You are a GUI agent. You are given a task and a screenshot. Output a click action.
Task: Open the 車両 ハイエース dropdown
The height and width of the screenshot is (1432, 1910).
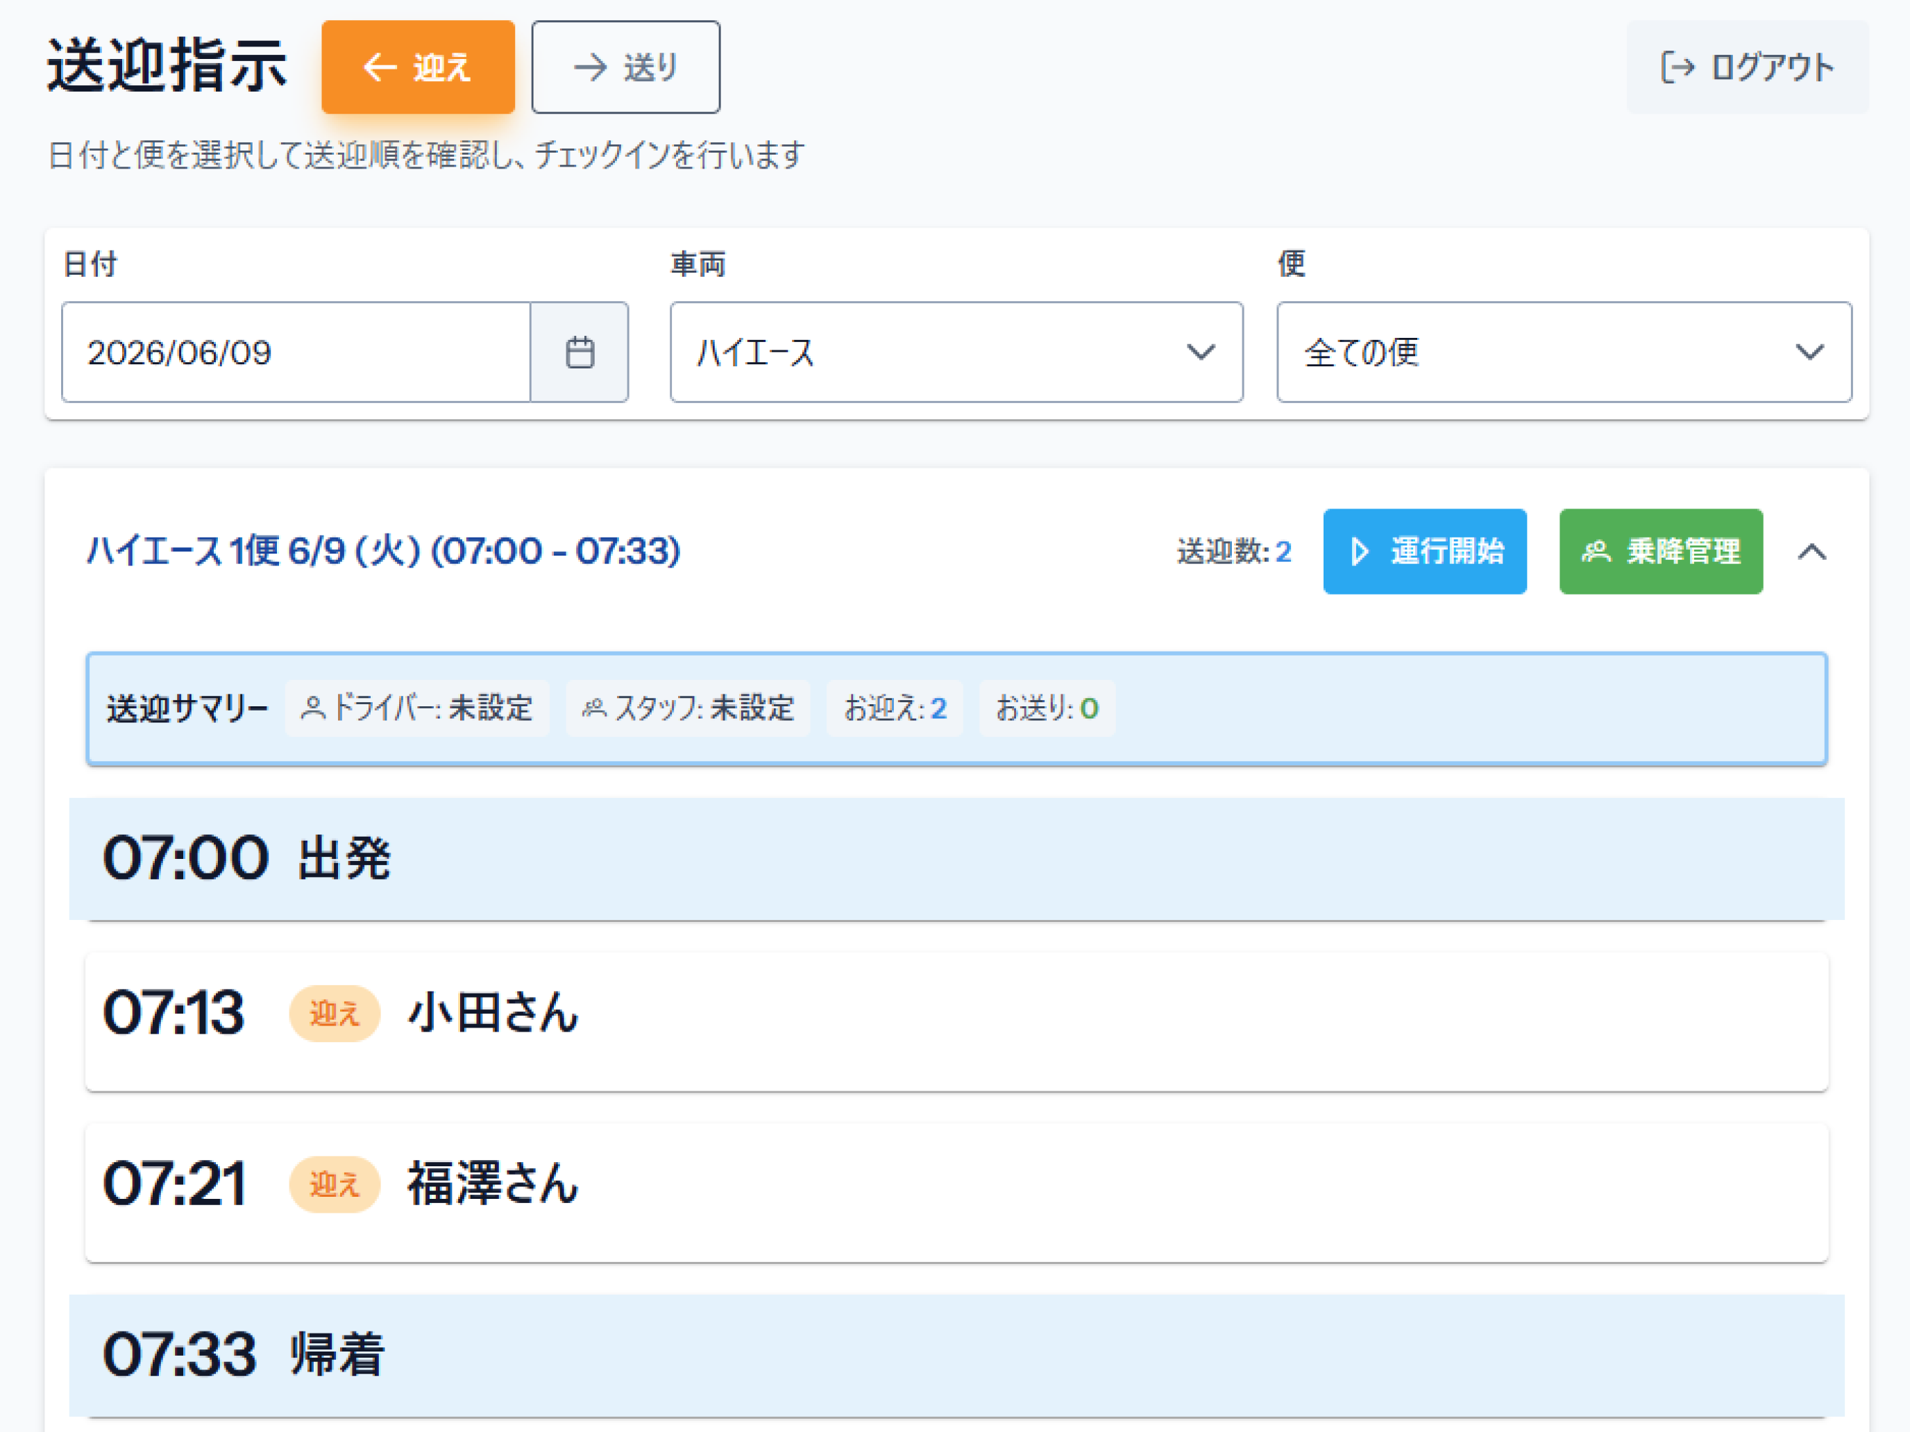click(x=956, y=352)
